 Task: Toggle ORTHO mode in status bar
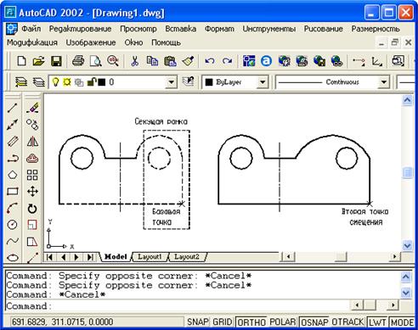point(251,322)
